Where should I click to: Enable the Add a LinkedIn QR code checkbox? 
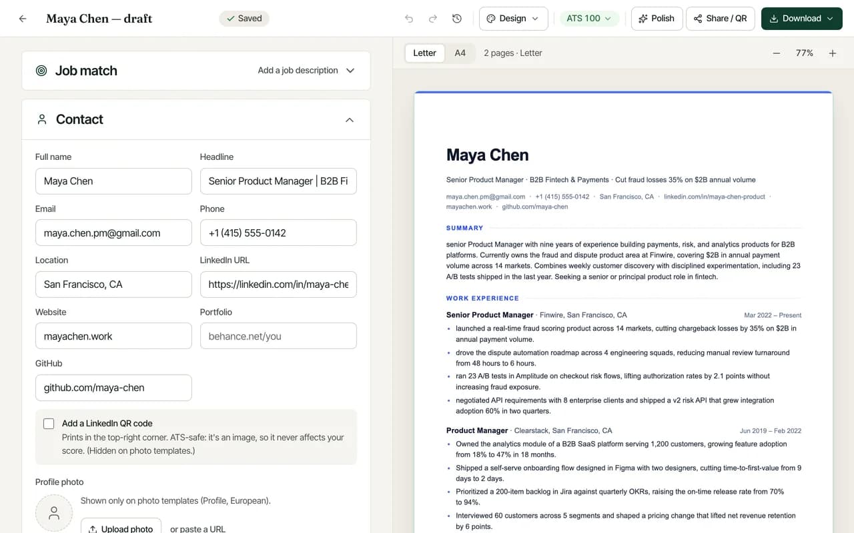(49, 424)
